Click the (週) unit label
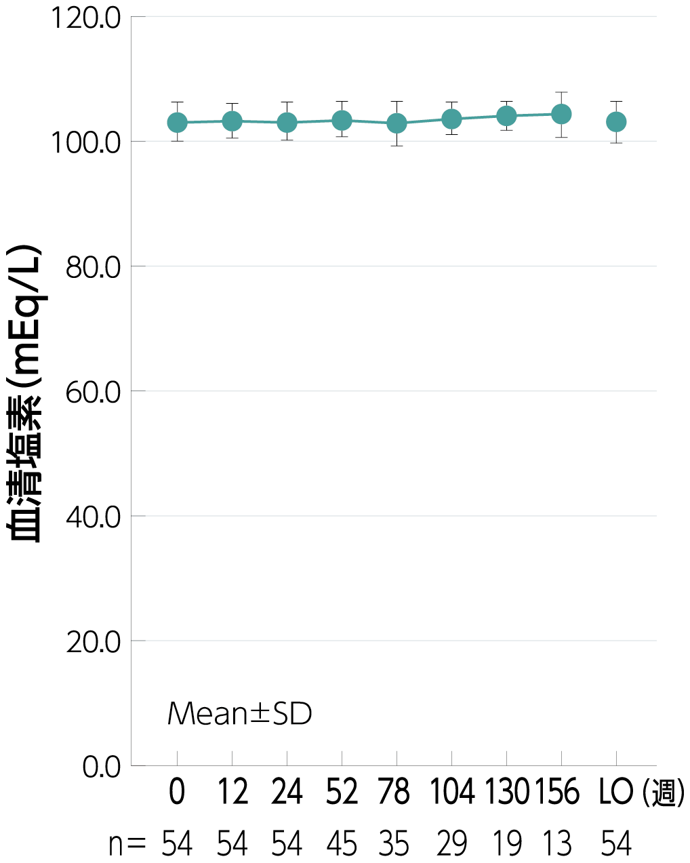690x863 pixels. [664, 793]
